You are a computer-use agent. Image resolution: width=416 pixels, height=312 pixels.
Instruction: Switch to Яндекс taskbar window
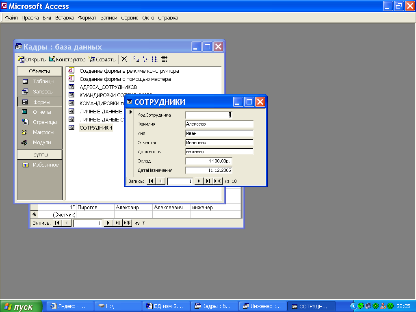70,306
